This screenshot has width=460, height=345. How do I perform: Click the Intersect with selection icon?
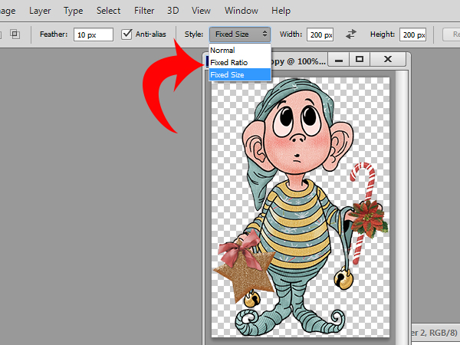[x=15, y=34]
